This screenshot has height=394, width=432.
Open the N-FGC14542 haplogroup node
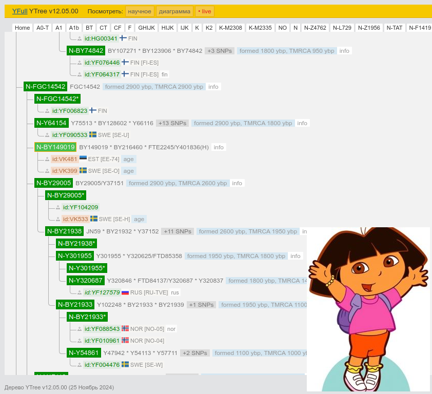46,87
